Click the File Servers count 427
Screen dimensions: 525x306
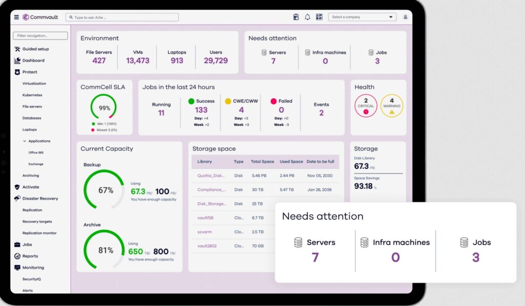click(99, 61)
